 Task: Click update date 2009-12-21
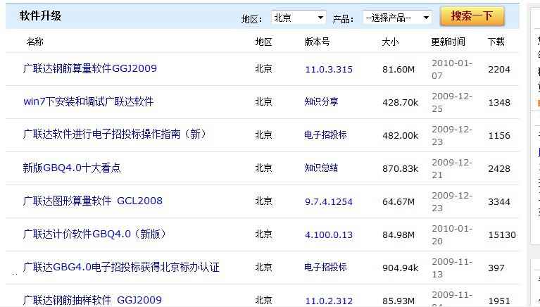point(452,168)
